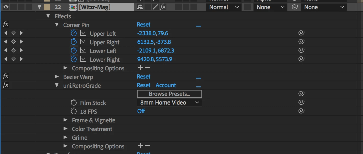Go to next keyframe for Lower Right
363x154 pixels.
point(21,59)
